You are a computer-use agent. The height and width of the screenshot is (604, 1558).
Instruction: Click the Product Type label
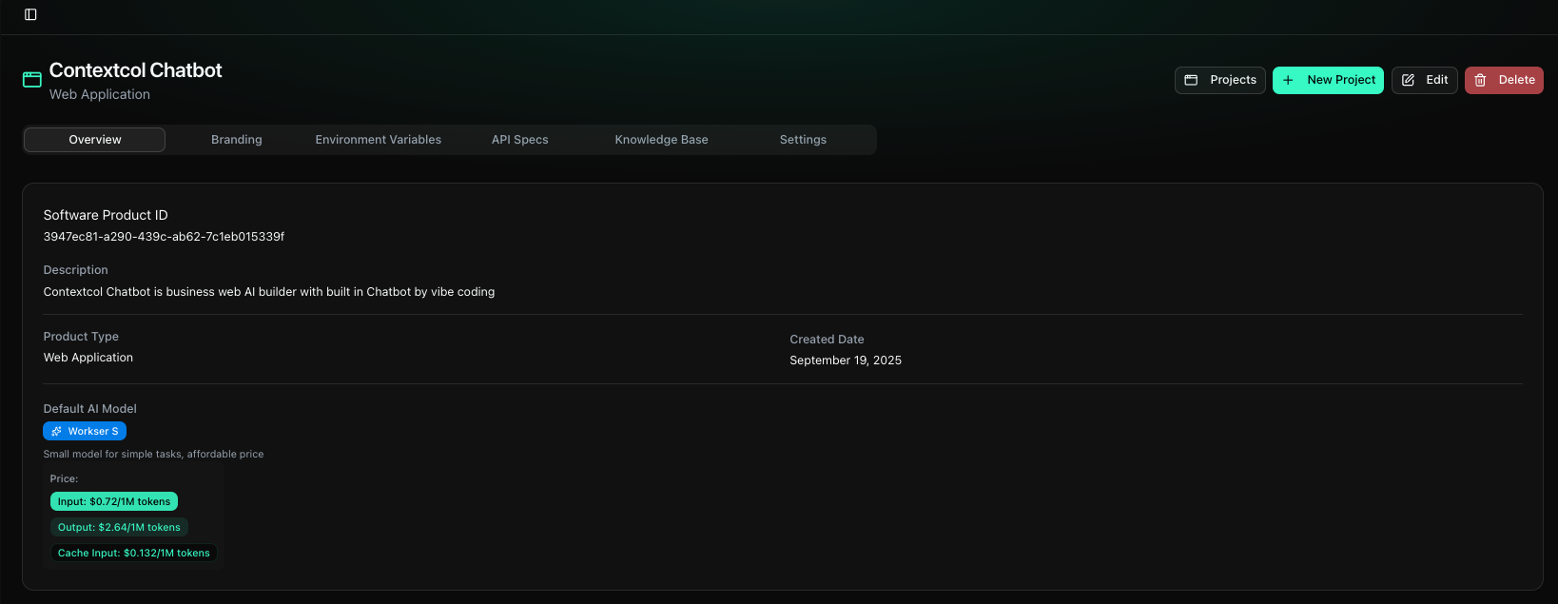click(x=81, y=337)
